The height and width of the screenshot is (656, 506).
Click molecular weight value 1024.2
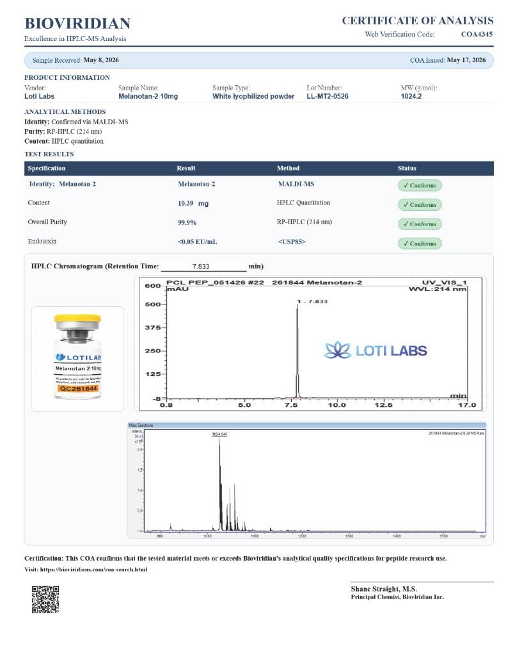[411, 96]
